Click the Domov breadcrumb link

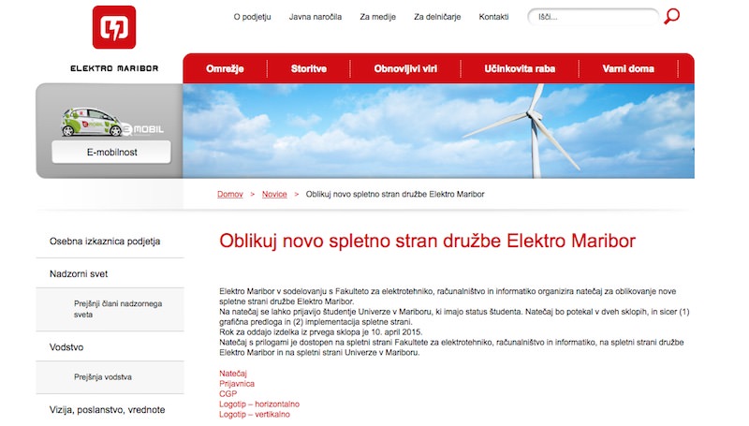pos(229,194)
